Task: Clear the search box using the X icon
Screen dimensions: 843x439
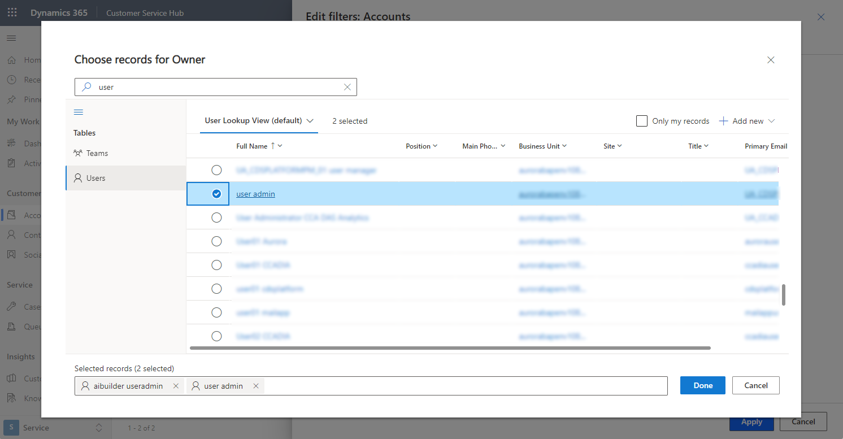Action: coord(347,86)
